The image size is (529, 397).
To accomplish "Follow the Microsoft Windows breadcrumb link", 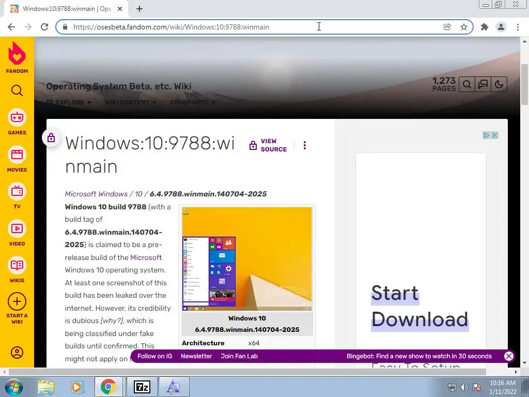I will [96, 194].
